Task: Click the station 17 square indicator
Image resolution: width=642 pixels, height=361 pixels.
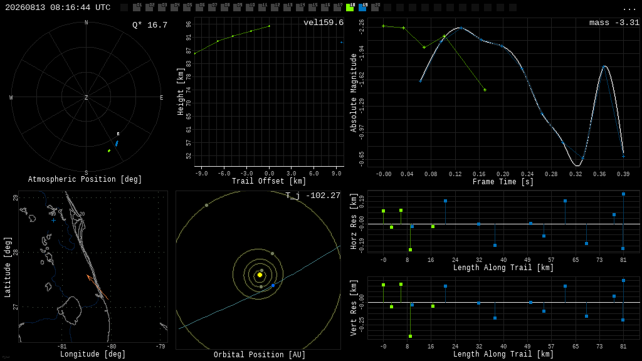Action: tap(338, 8)
